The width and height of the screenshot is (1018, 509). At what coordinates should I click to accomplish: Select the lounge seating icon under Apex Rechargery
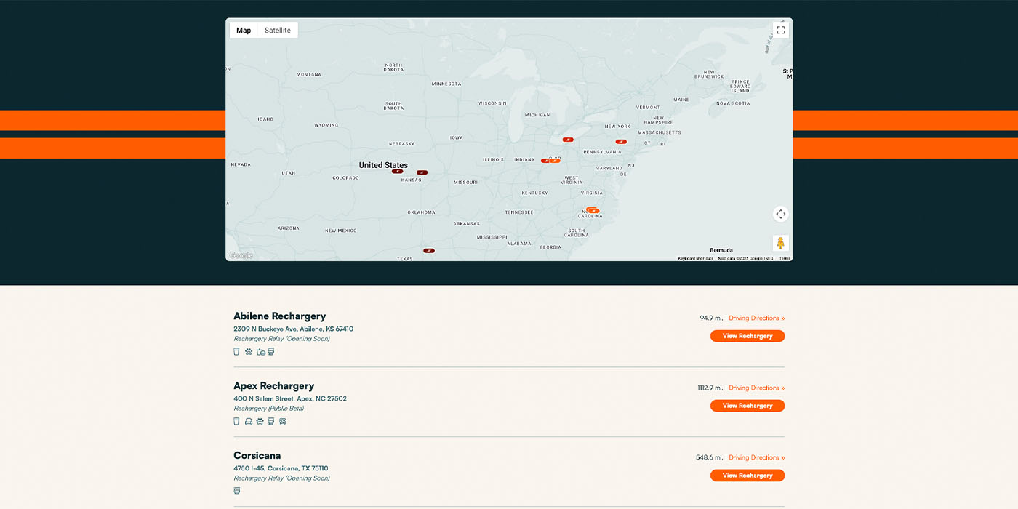coord(248,421)
